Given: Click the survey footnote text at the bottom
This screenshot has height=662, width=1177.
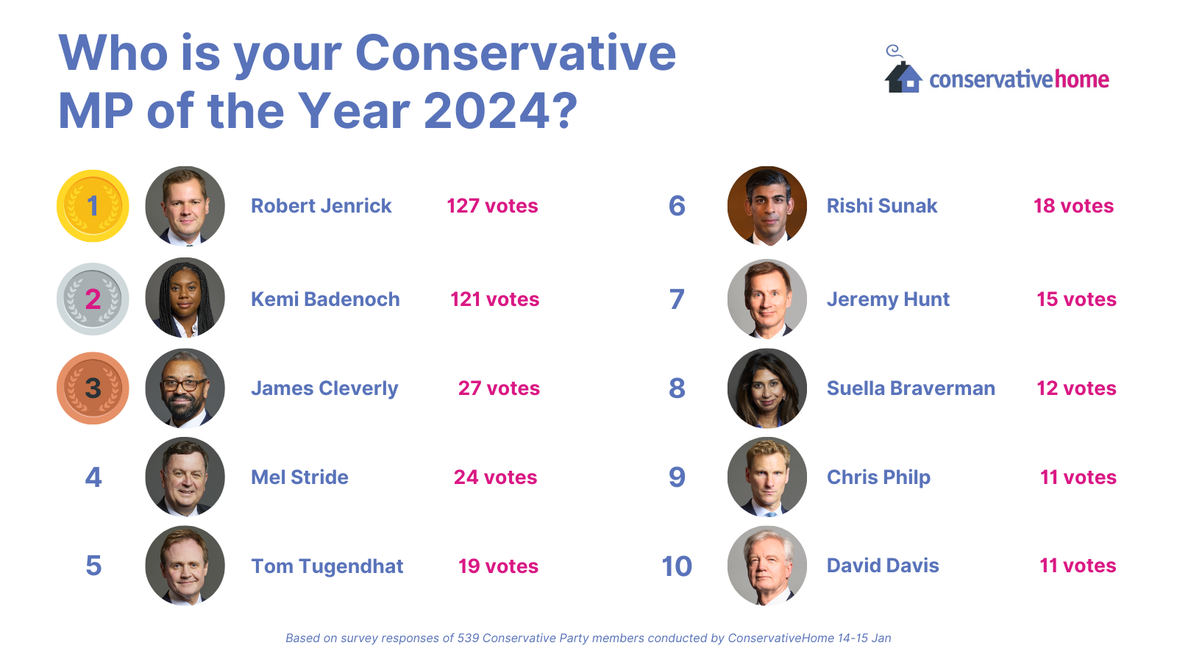Looking at the screenshot, I should pyautogui.click(x=588, y=638).
